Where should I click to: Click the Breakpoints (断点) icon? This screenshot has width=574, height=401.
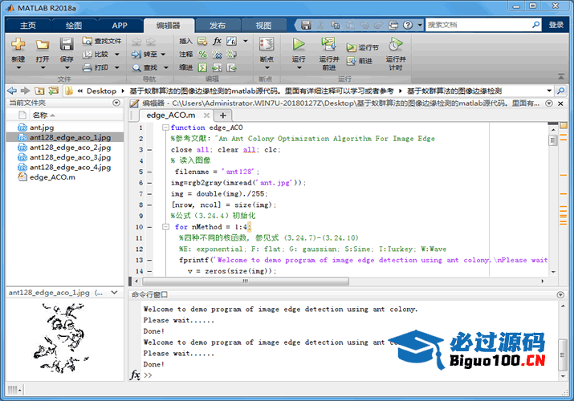tap(267, 44)
